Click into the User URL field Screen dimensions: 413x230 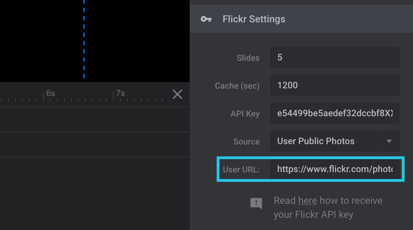pos(335,169)
